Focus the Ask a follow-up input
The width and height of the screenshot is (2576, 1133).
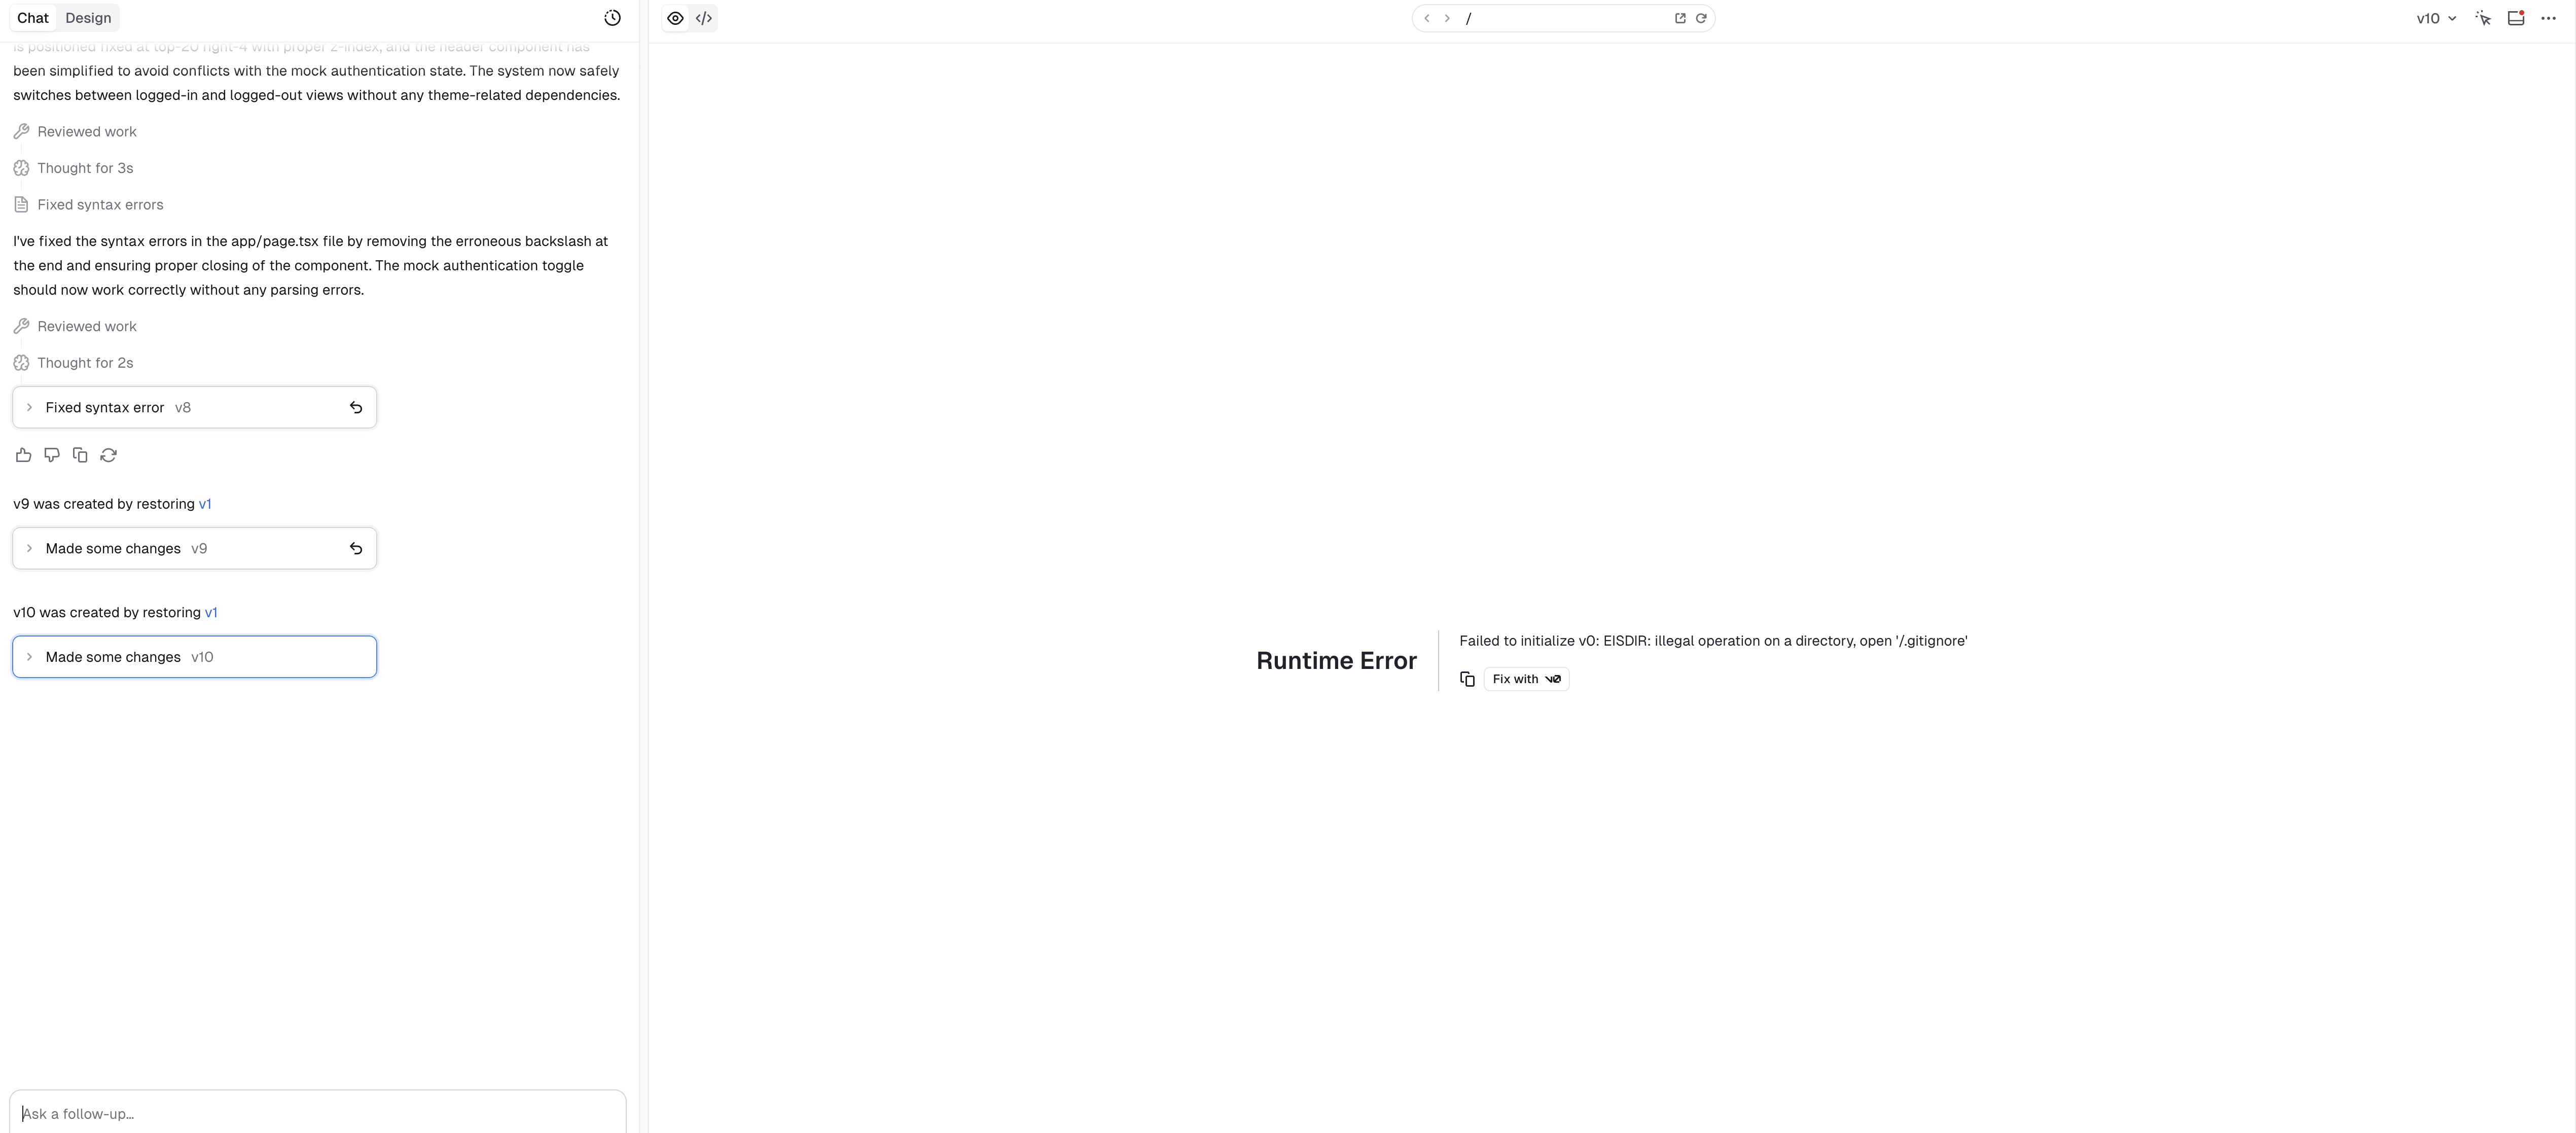[318, 1113]
